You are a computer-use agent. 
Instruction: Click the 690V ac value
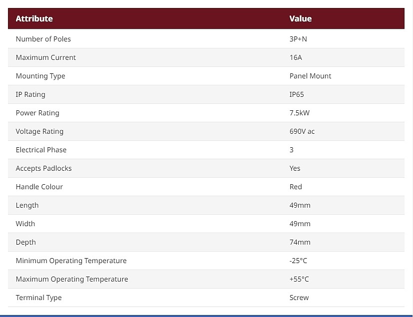302,131
